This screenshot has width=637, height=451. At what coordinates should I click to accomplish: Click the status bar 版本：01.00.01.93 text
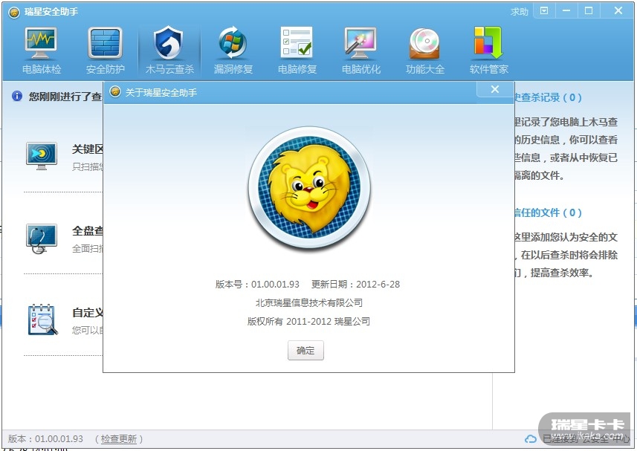45,439
